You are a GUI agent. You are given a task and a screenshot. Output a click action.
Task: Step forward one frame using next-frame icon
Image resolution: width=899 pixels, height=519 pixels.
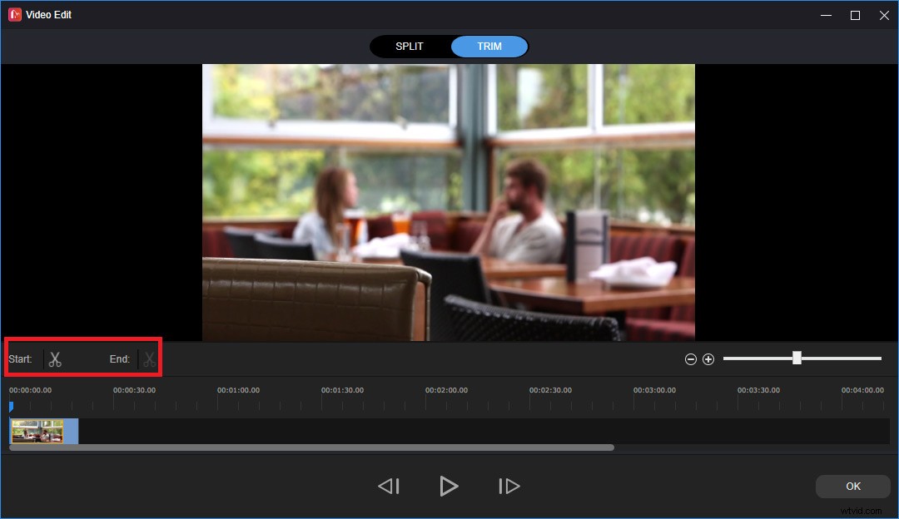[x=509, y=486]
